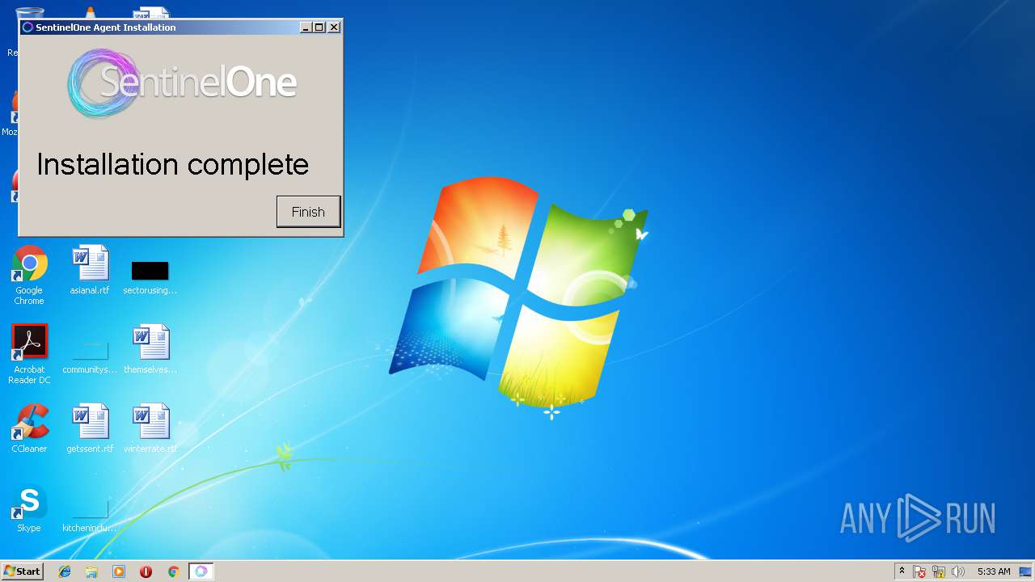Show hidden system tray icons
This screenshot has width=1035, height=582.
tap(902, 571)
